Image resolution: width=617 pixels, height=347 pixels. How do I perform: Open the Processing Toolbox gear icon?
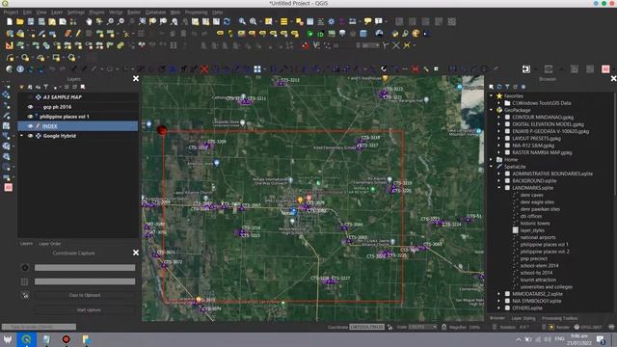[332, 21]
